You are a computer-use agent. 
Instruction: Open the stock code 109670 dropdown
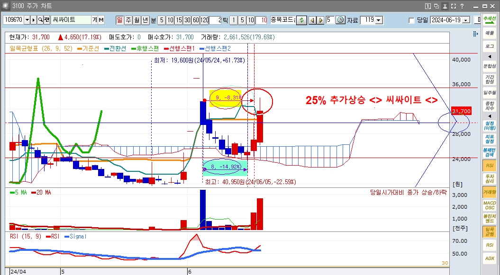(27, 20)
